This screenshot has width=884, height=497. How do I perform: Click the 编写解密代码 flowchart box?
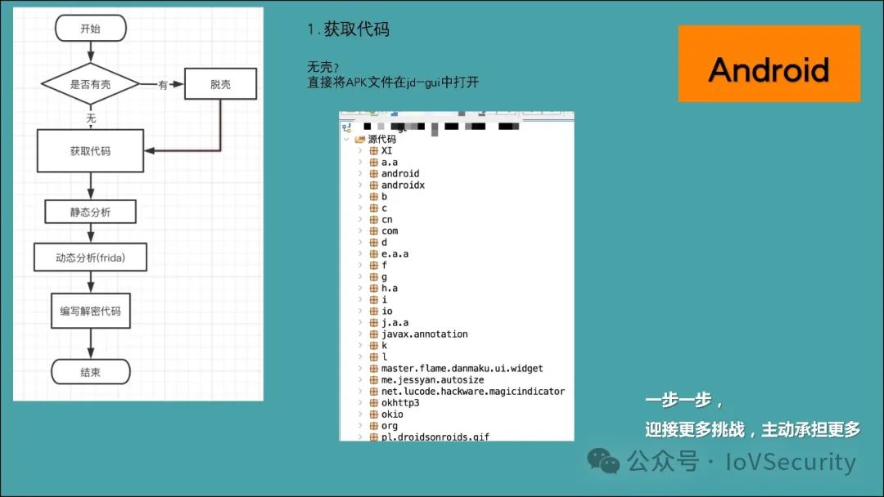tap(90, 311)
